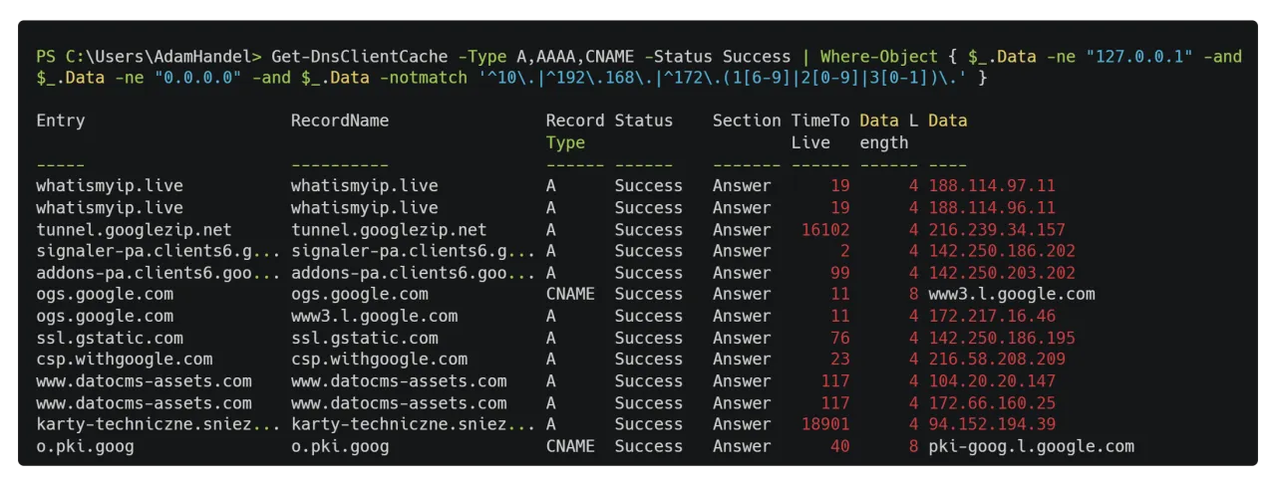Click IP address 188.114.97.11
Screen dimensions: 1276x485
coord(992,186)
